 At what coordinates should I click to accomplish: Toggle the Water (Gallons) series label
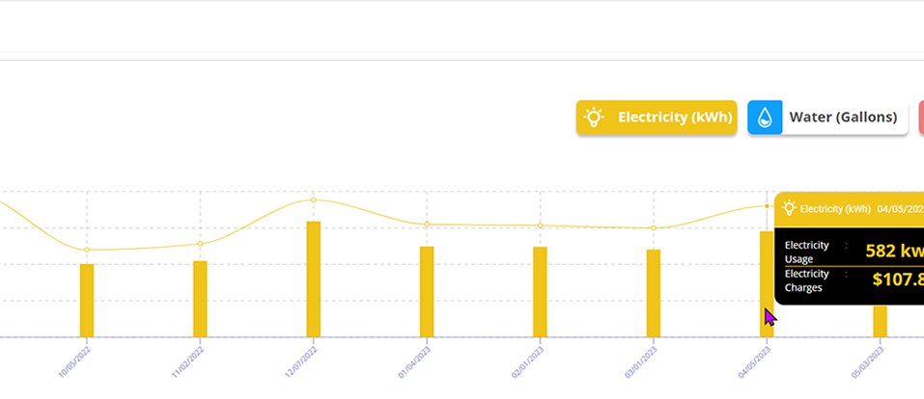(843, 118)
